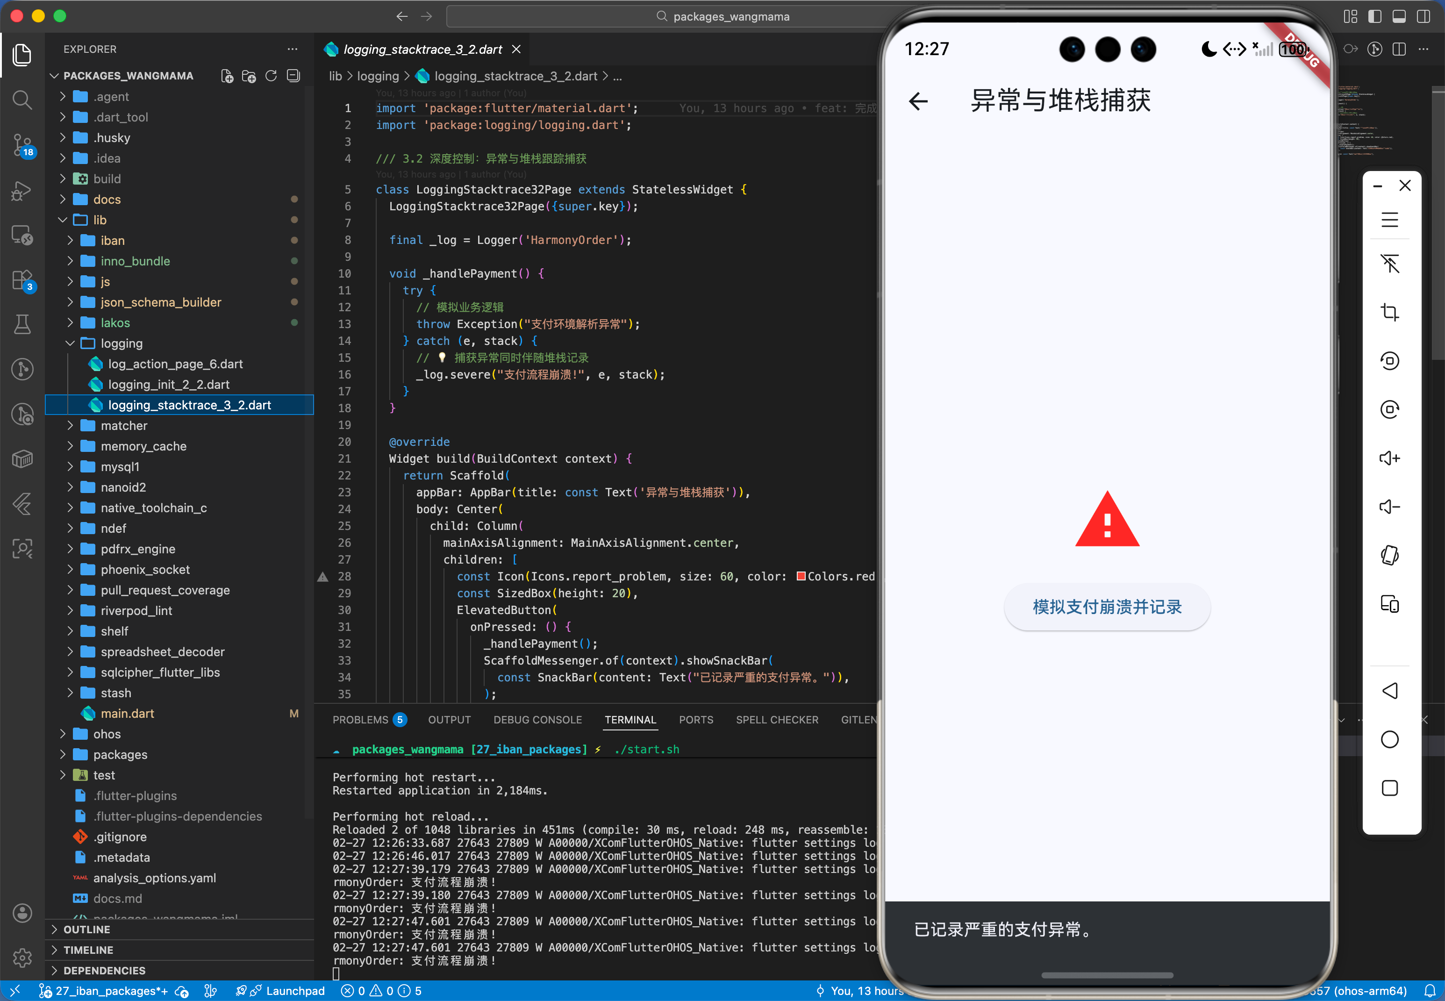Expand the matcher folder
This screenshot has height=1001, width=1445.
click(x=124, y=425)
